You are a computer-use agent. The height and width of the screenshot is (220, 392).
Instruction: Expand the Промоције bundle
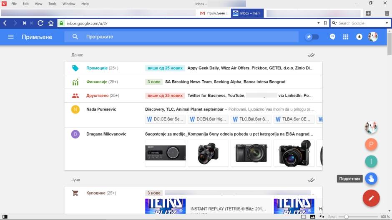[x=97, y=68]
